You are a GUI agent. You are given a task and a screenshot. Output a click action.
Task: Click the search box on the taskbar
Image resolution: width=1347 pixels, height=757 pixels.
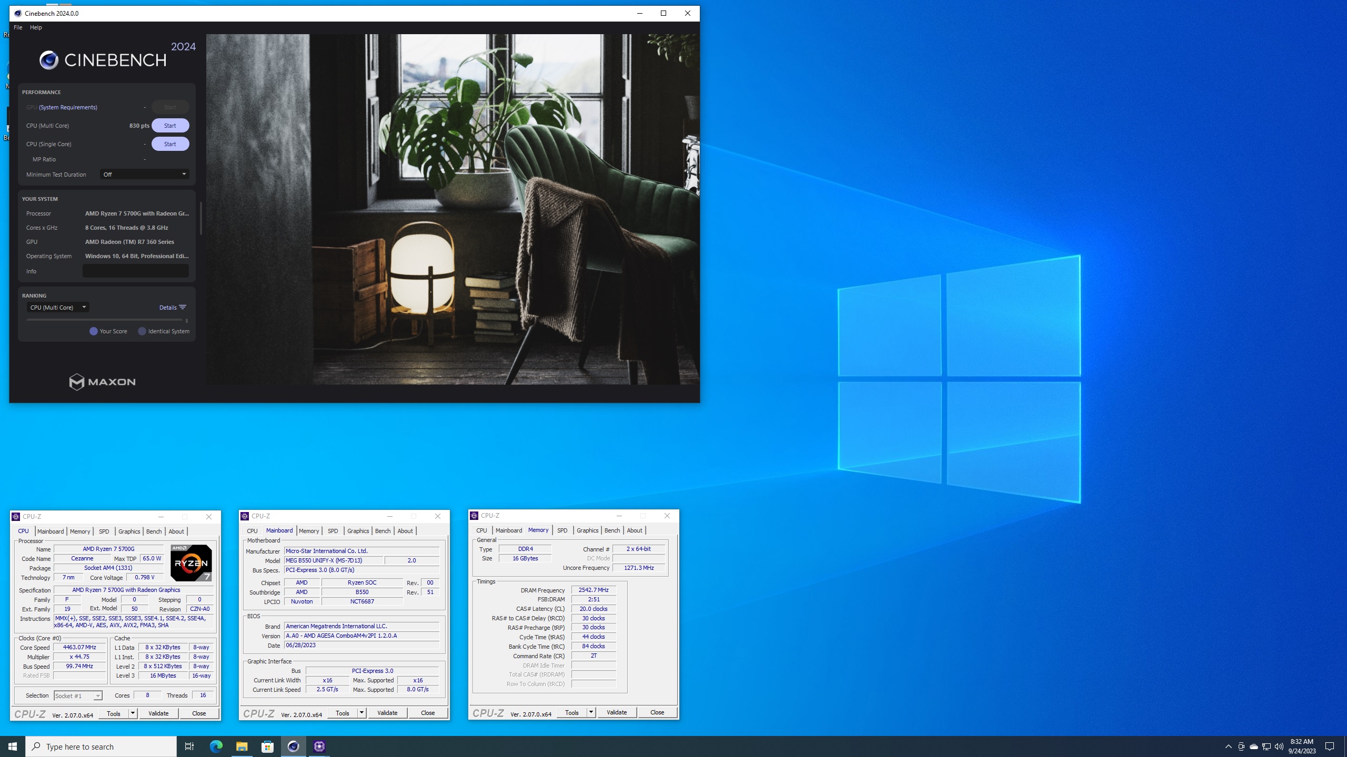click(101, 746)
